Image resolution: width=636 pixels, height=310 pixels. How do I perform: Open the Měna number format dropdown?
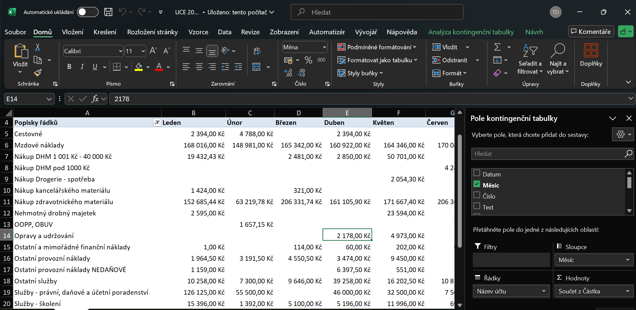point(324,47)
